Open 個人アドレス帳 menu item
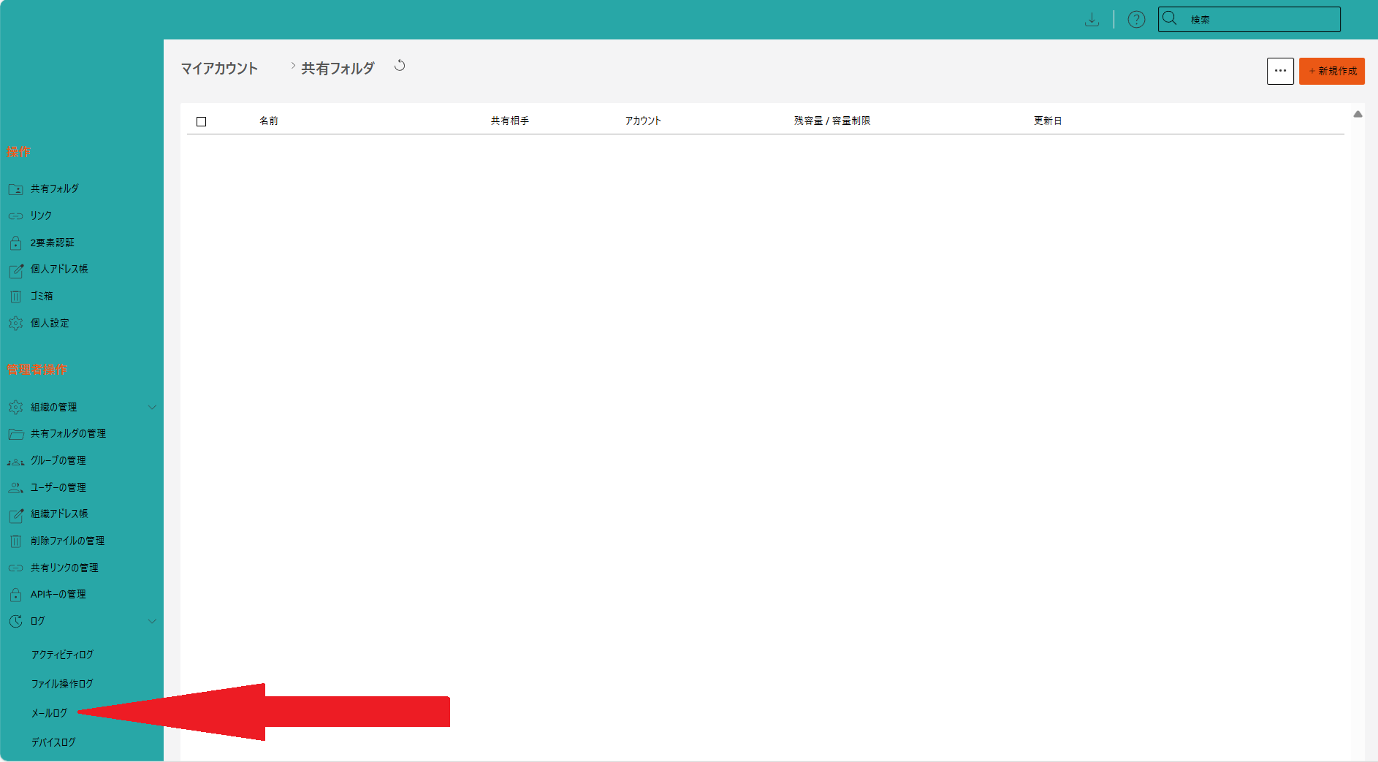1378x762 pixels. [59, 269]
